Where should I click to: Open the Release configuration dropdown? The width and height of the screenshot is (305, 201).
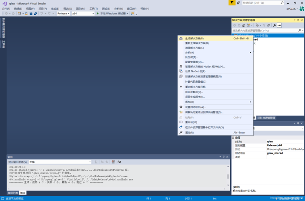click(x=63, y=13)
